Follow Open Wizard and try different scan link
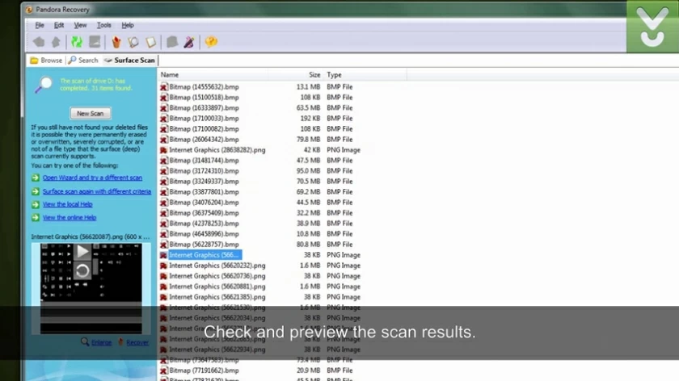The width and height of the screenshot is (679, 381). click(x=92, y=178)
